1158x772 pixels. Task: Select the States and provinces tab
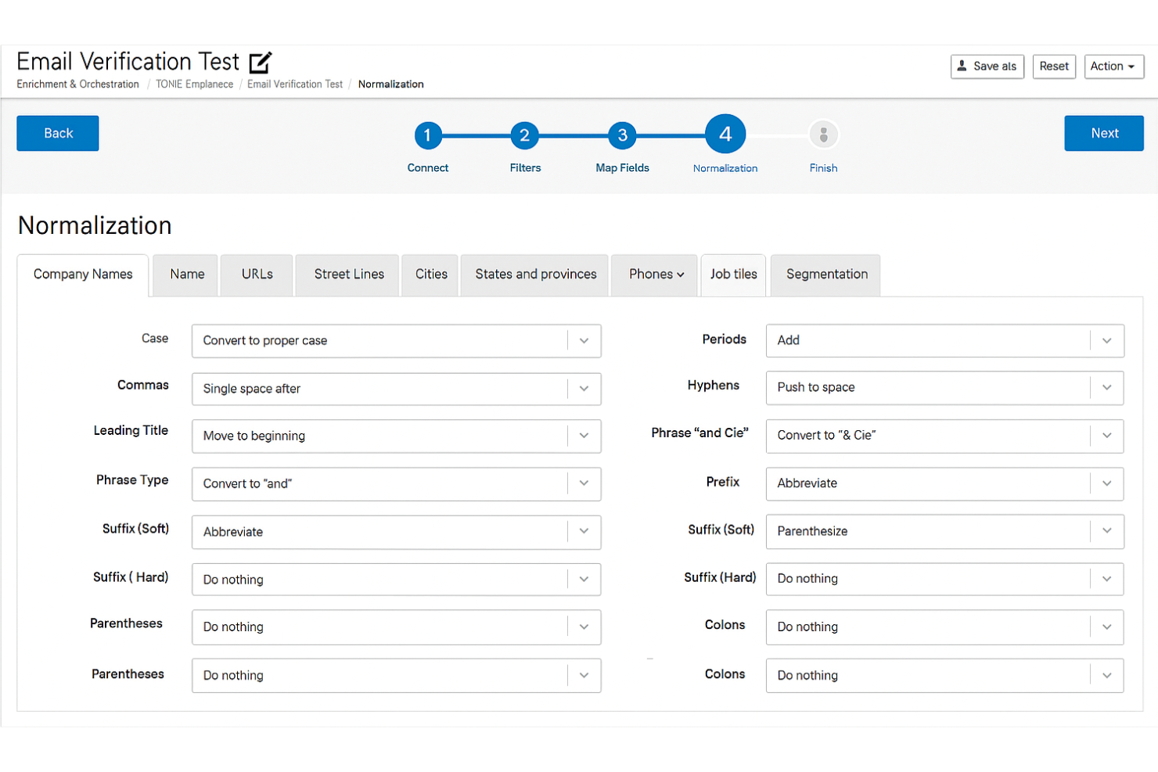[534, 275]
